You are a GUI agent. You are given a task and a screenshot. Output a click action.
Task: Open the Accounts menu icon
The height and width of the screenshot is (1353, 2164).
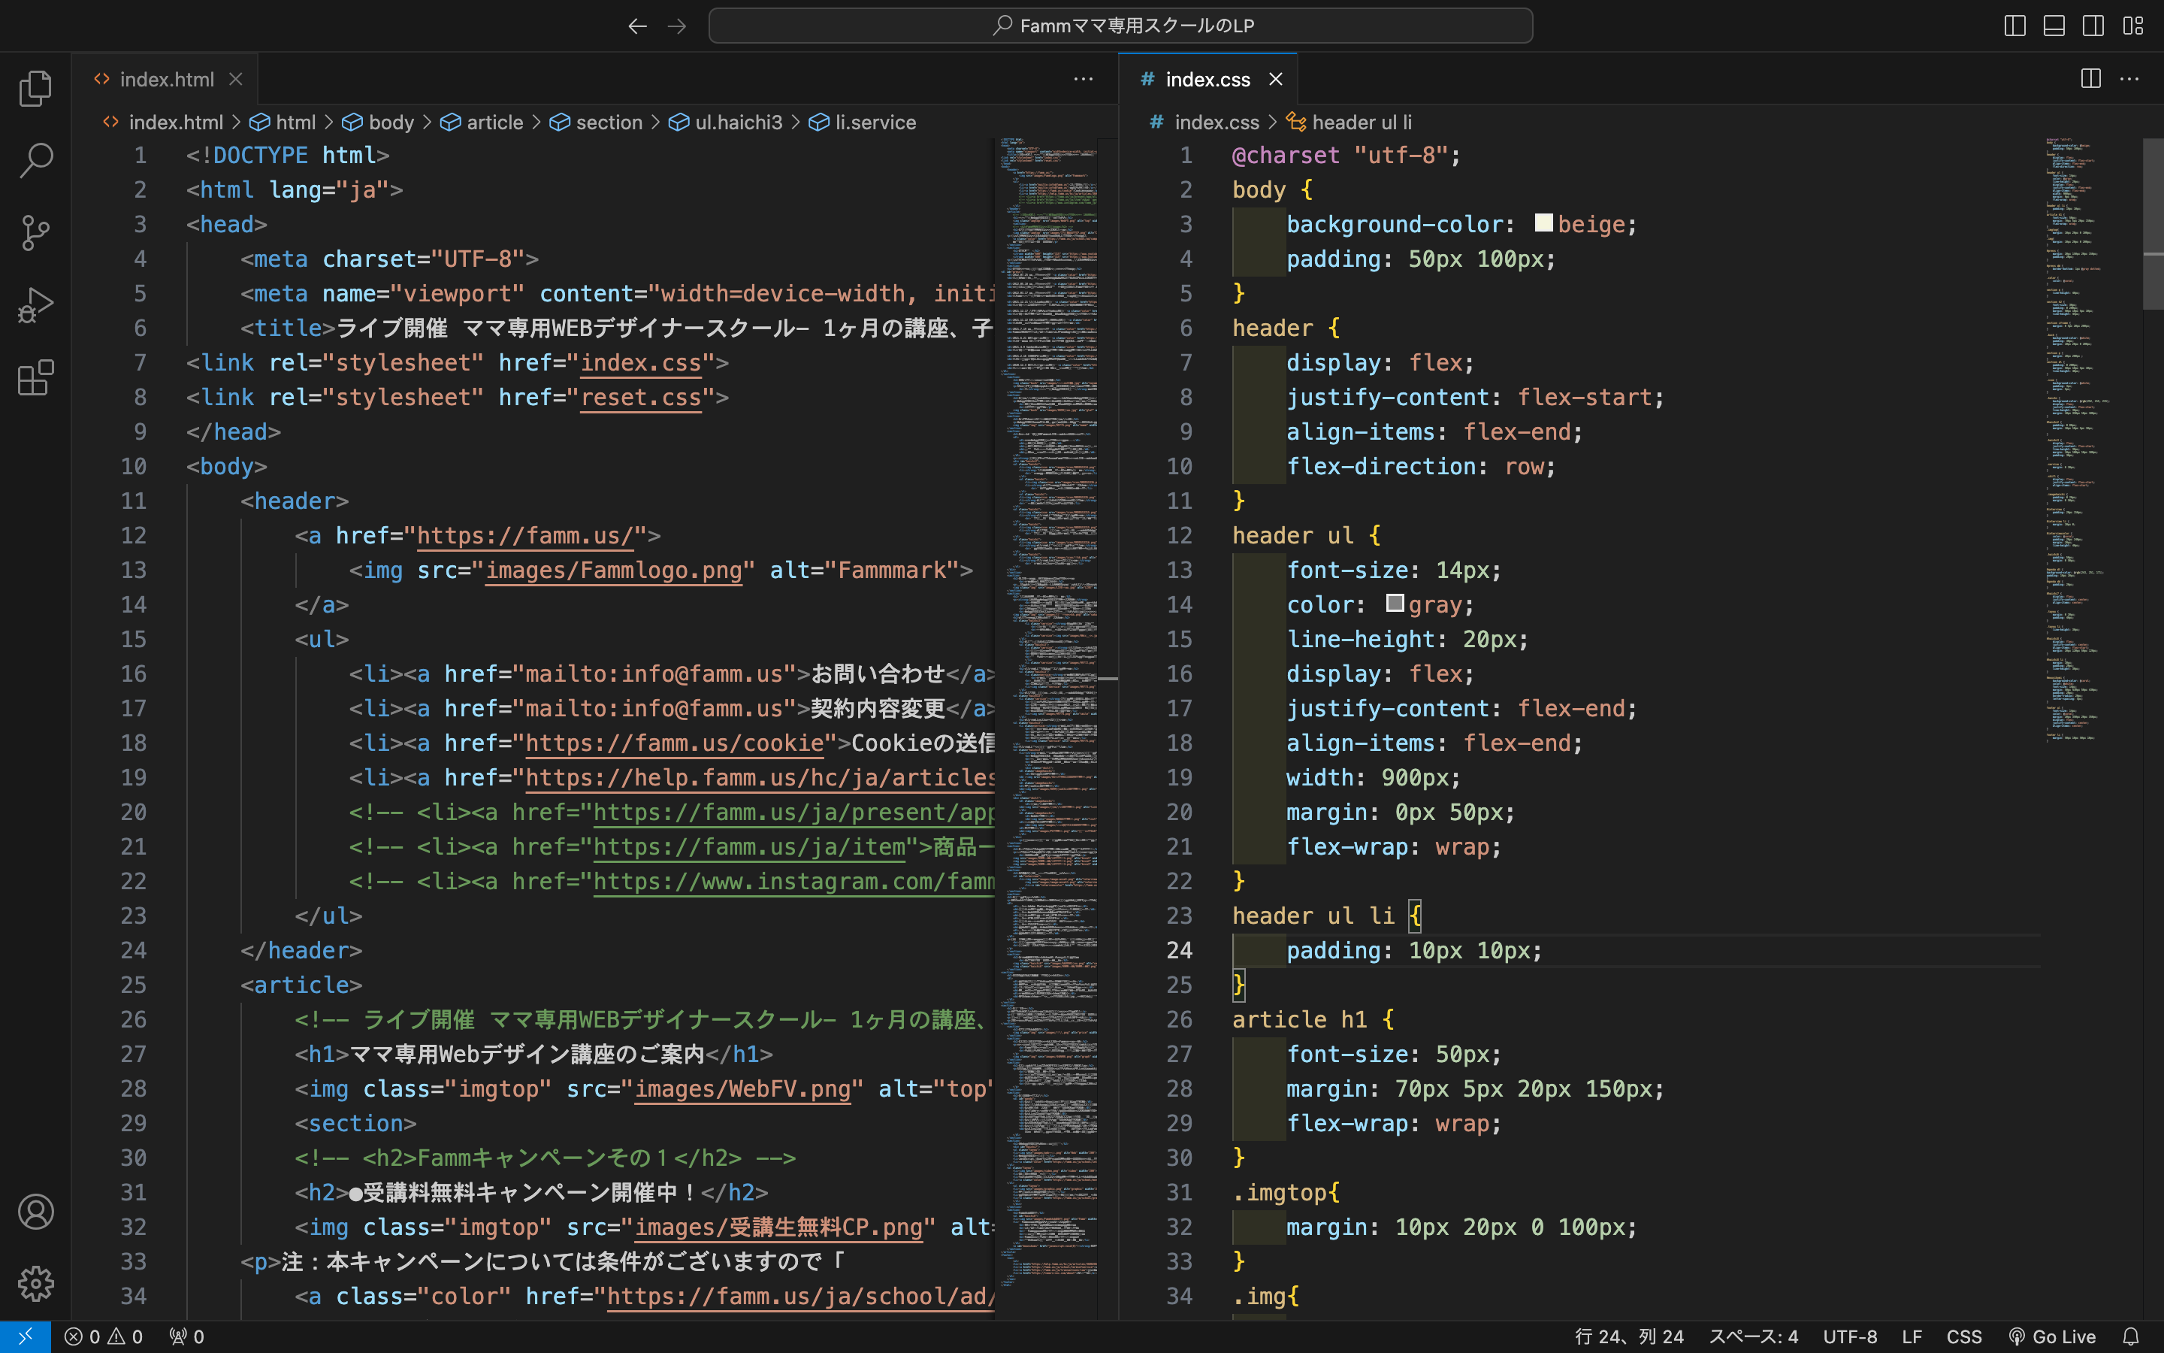click(x=36, y=1212)
